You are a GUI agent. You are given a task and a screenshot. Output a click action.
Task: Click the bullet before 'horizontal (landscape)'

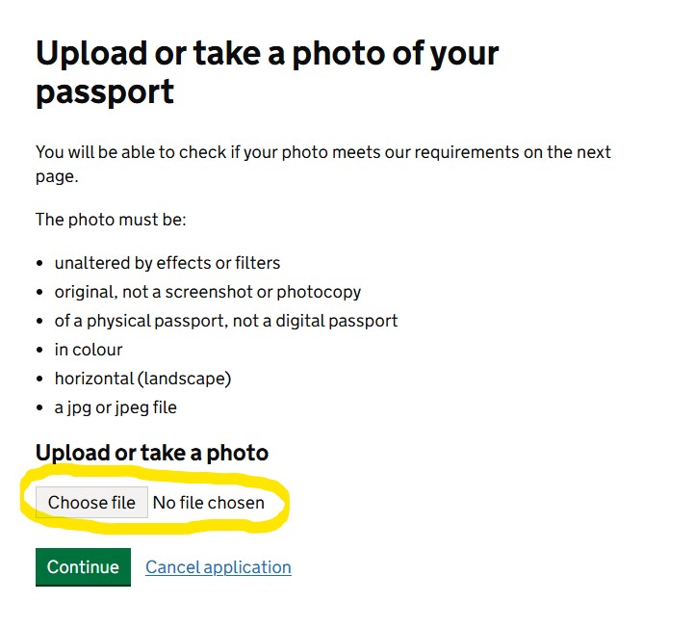pyautogui.click(x=39, y=379)
